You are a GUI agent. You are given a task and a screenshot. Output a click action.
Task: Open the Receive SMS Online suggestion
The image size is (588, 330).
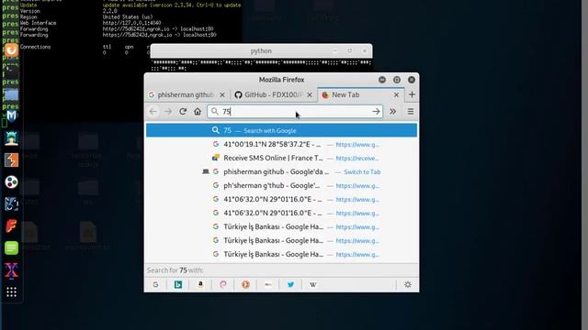pos(281,159)
